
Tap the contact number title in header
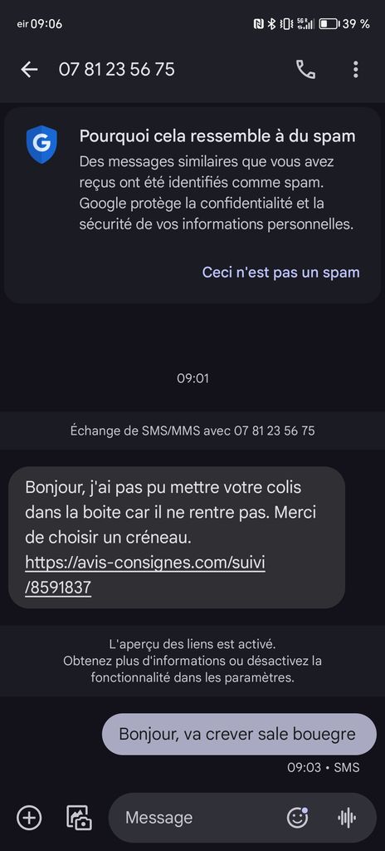click(117, 70)
